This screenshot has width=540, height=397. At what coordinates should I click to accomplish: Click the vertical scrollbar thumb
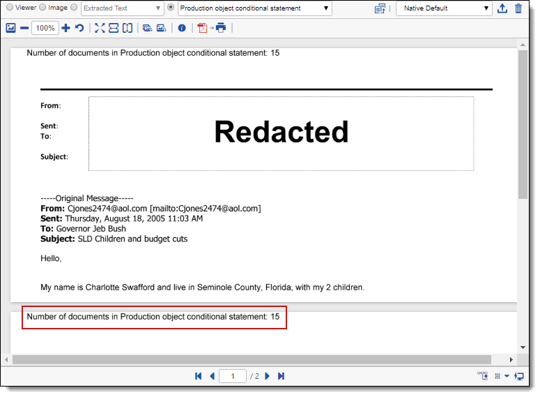coord(523,124)
